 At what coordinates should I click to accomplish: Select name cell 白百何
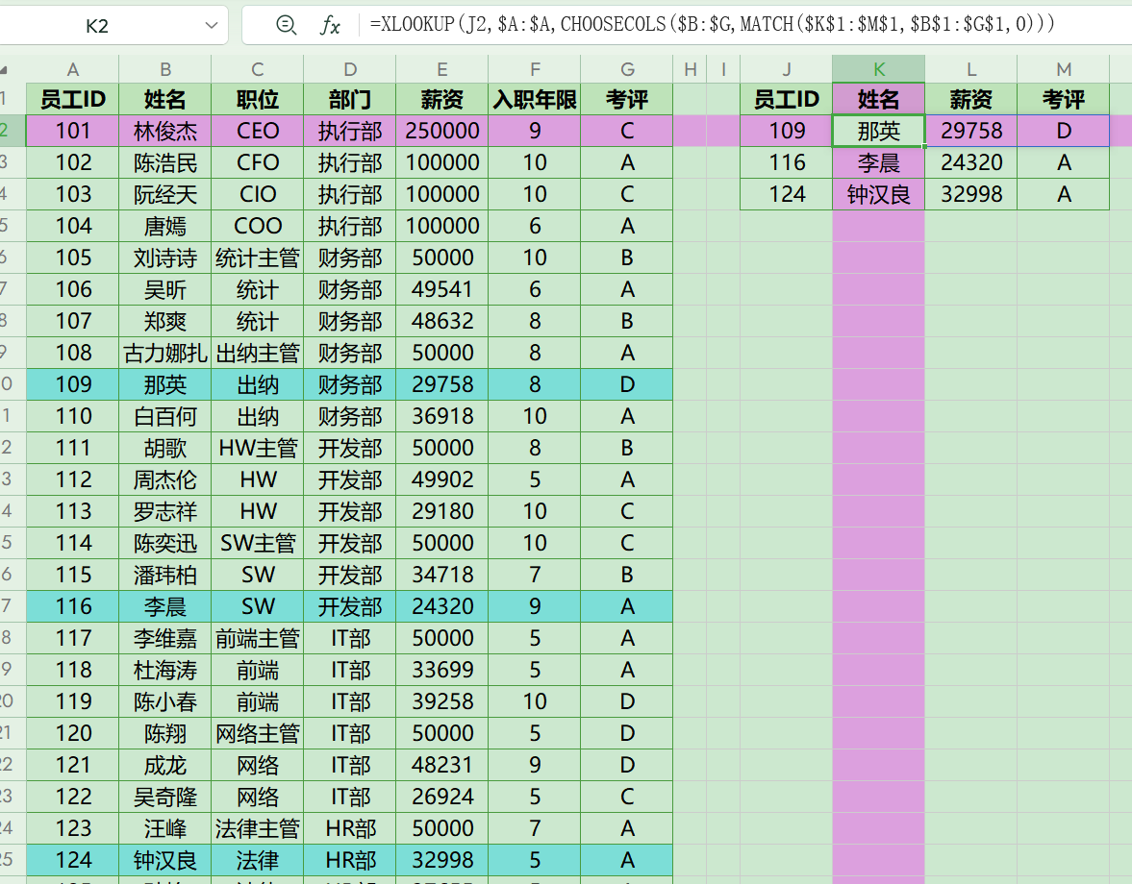tap(165, 416)
